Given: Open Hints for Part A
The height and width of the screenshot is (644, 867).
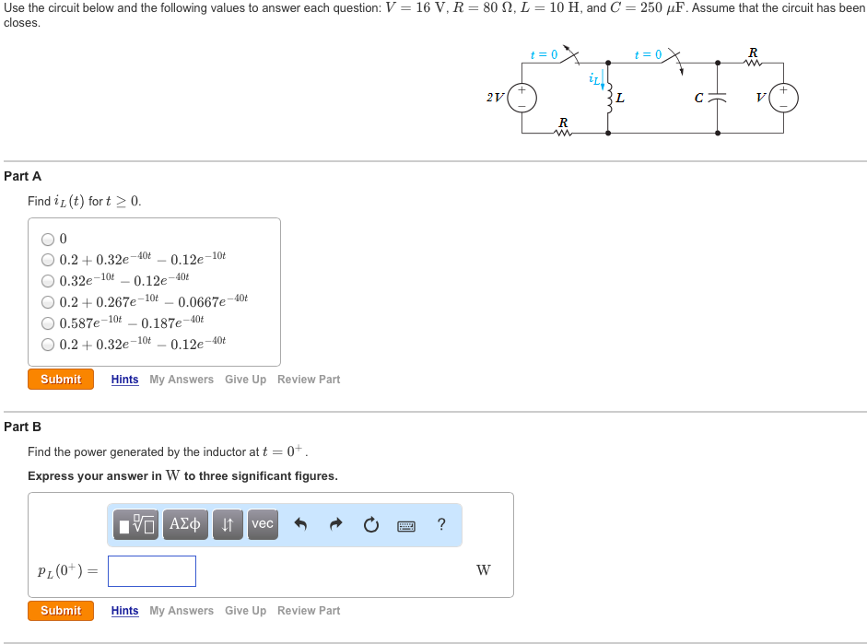Looking at the screenshot, I should click(x=125, y=380).
